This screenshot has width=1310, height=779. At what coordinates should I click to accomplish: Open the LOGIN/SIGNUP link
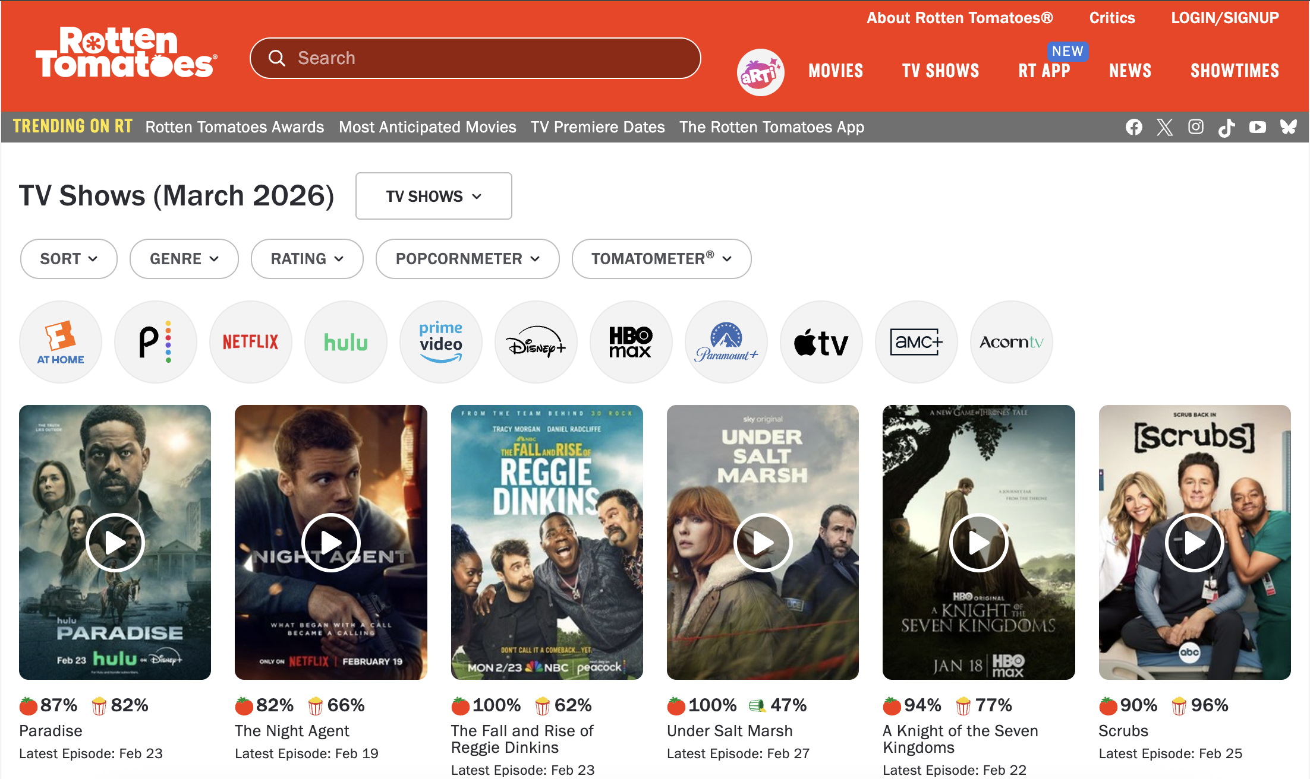pyautogui.click(x=1224, y=18)
